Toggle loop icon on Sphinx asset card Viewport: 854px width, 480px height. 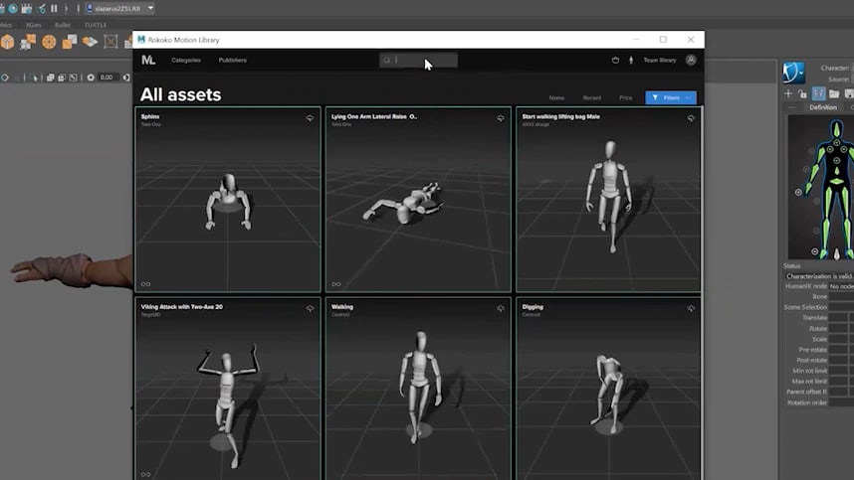click(x=145, y=283)
